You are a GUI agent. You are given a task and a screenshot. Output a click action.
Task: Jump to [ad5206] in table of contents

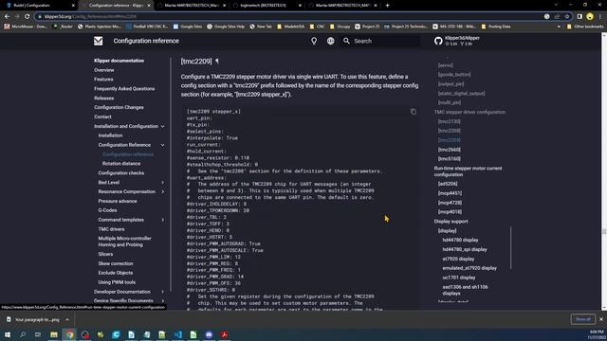click(x=448, y=184)
